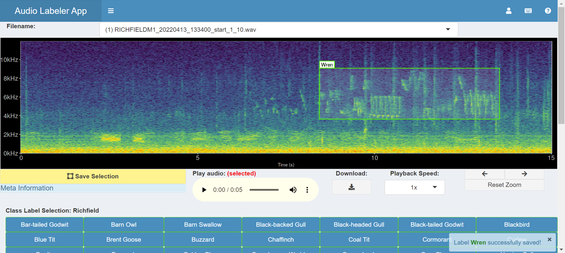Image resolution: width=565 pixels, height=253 pixels.
Task: Download the audio file
Action: [x=352, y=187]
